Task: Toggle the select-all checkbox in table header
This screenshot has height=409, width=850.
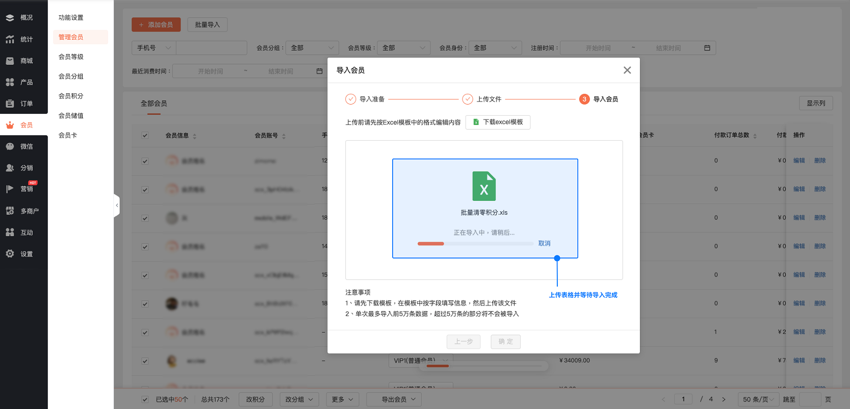Action: (x=145, y=136)
